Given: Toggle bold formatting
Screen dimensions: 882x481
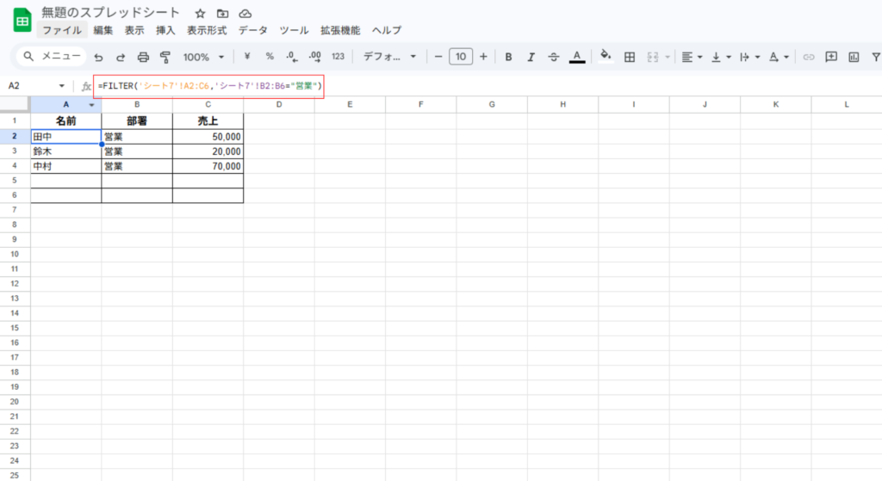Looking at the screenshot, I should 508,57.
